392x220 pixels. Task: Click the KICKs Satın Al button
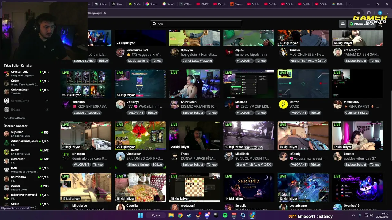(362, 24)
